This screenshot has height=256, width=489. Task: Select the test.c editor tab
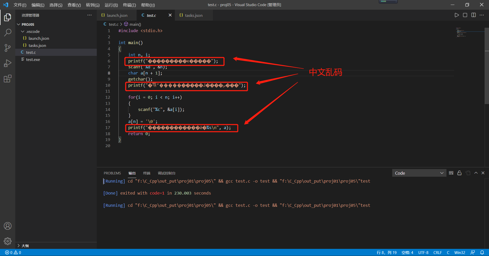(x=151, y=15)
